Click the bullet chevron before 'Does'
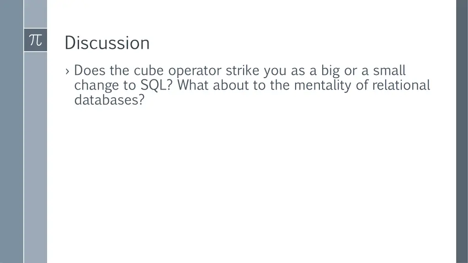 coord(67,72)
